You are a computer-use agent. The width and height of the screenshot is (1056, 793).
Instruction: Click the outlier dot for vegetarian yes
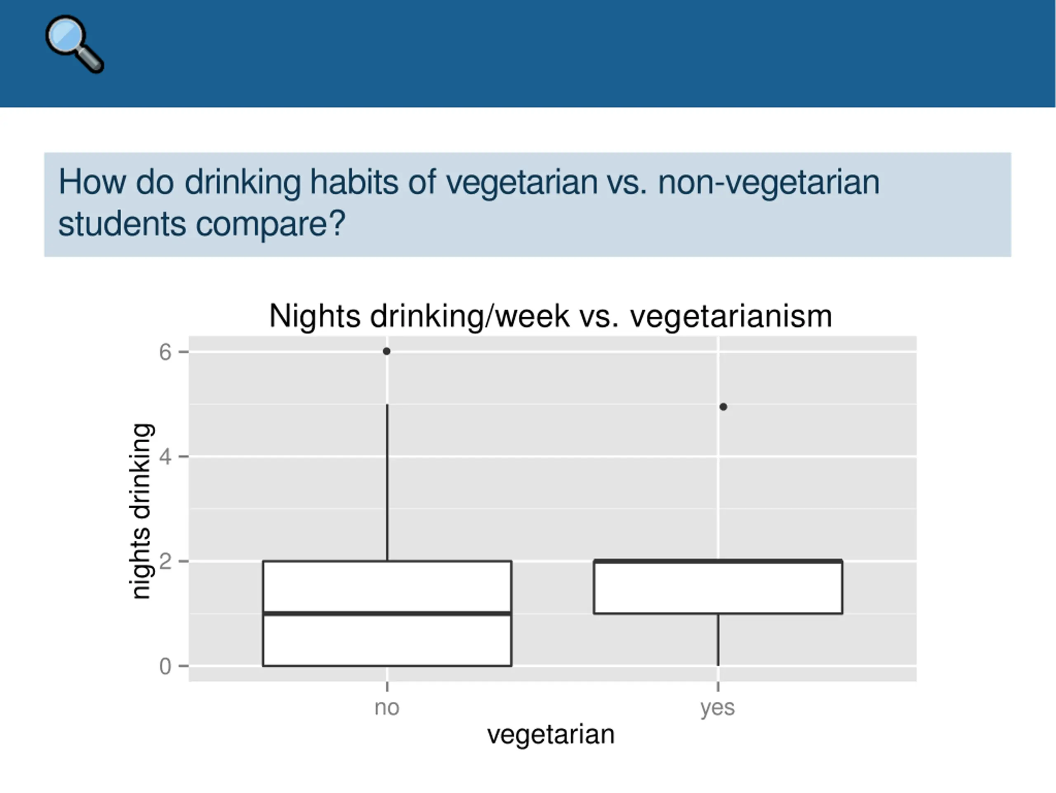pyautogui.click(x=723, y=407)
